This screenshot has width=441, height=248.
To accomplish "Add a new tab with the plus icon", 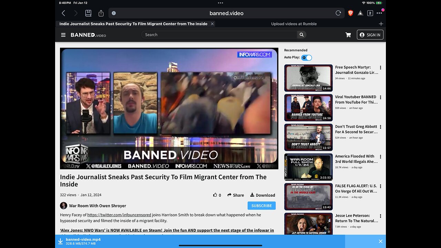I will 381,24.
